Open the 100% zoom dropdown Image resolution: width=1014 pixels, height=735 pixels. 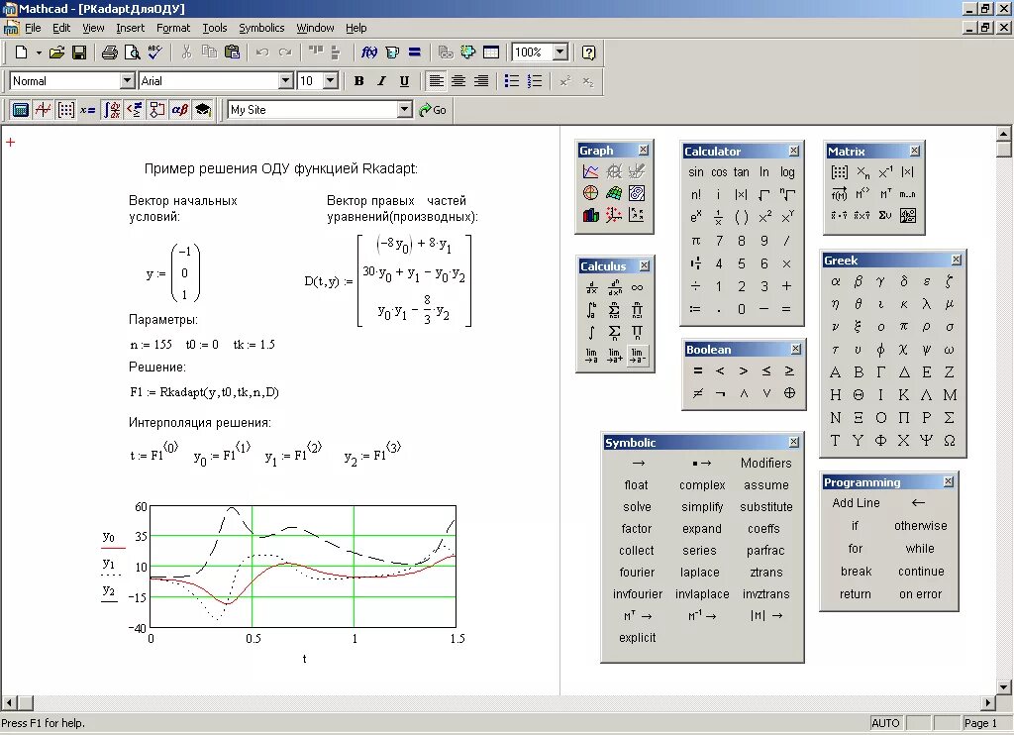tap(560, 52)
